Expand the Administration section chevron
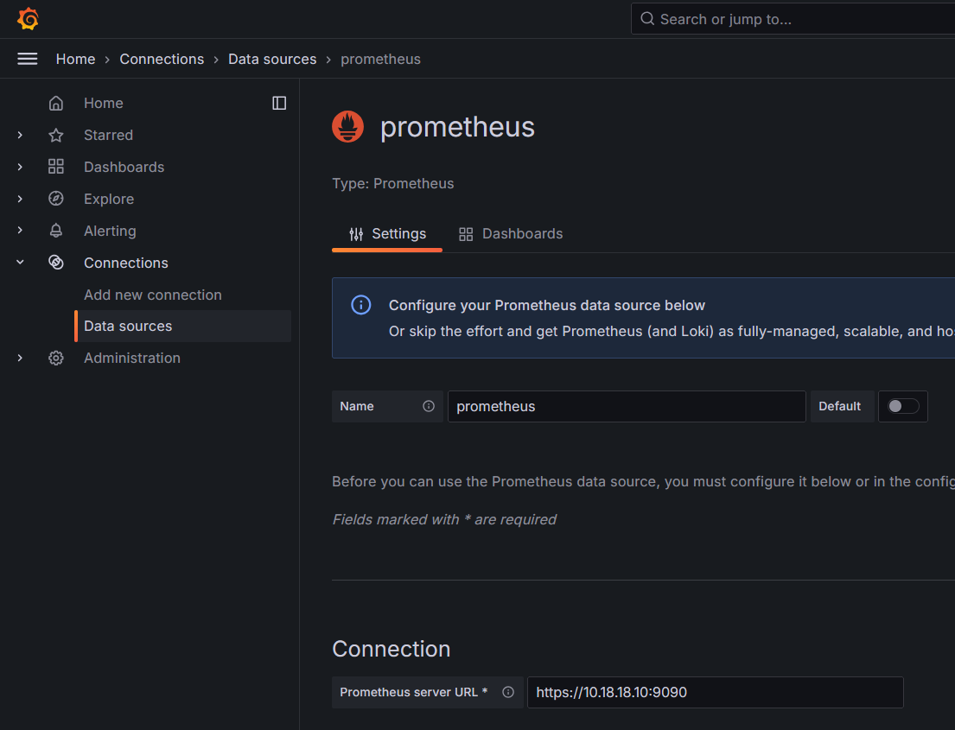The image size is (955, 730). 20,358
